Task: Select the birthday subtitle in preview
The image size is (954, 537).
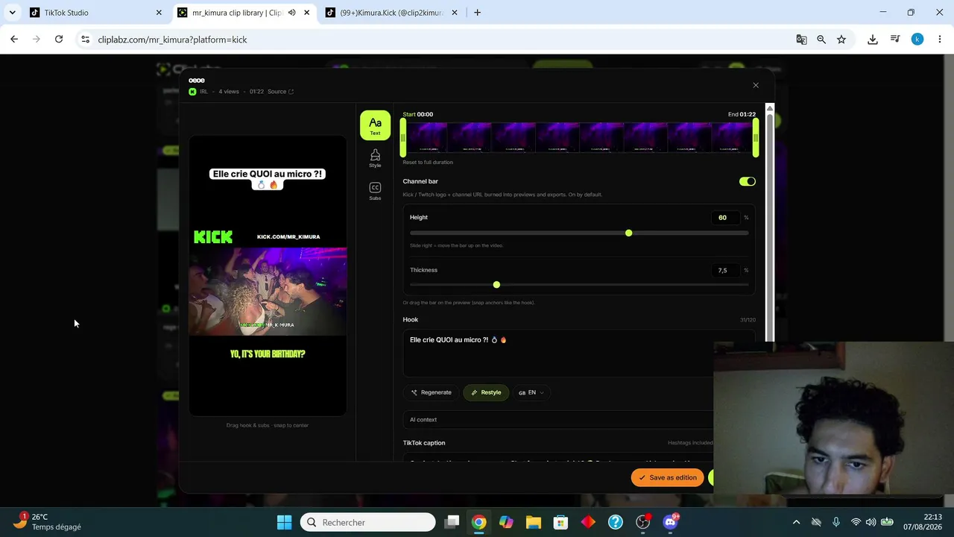Action: point(268,354)
